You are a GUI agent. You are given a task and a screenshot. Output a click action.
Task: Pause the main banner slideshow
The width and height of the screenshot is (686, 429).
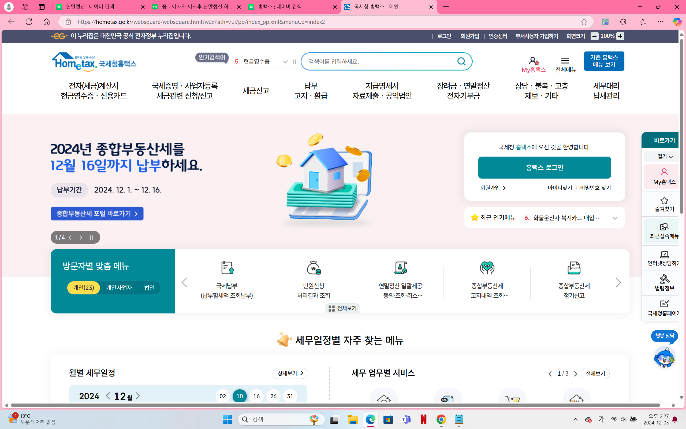coord(91,238)
